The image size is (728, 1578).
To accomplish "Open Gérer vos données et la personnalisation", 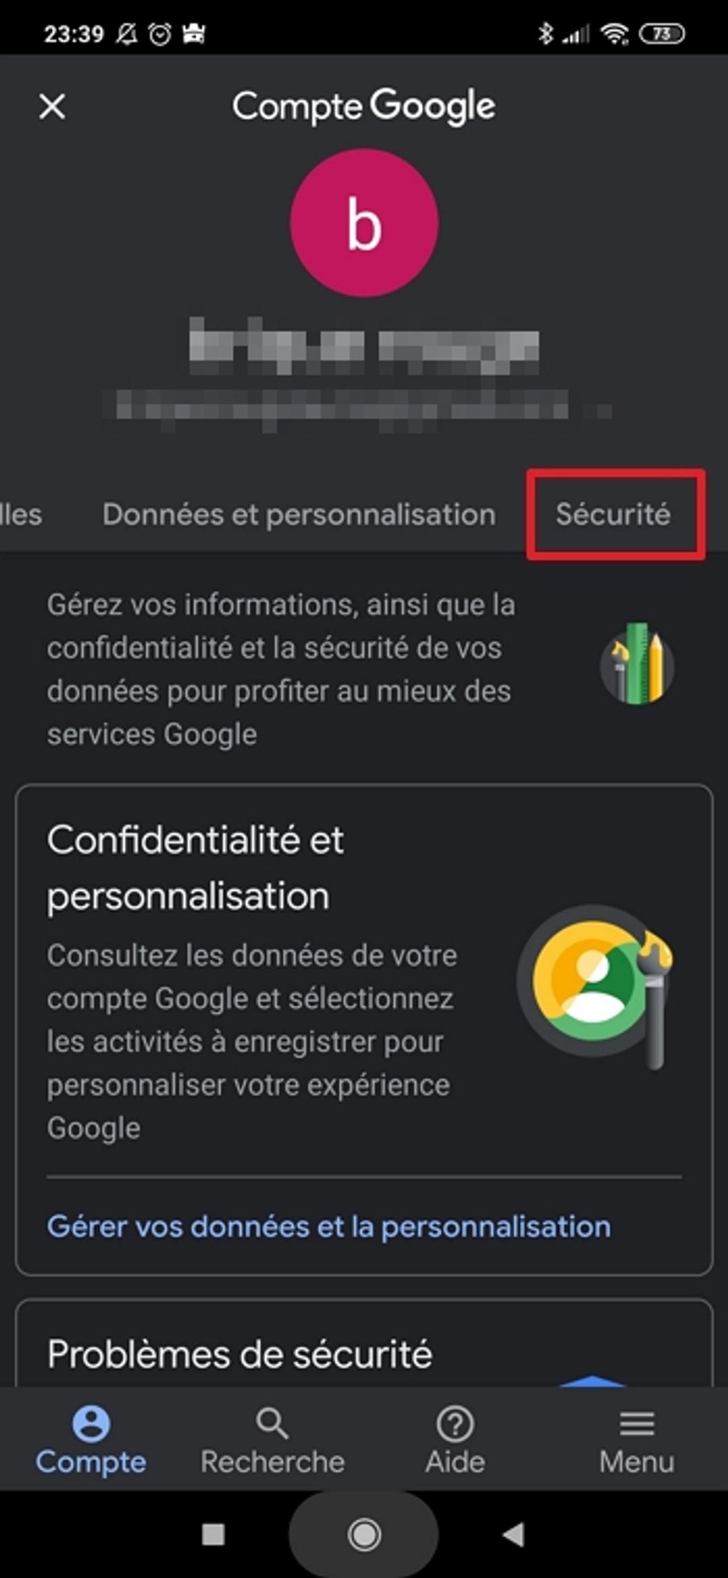I will point(329,1227).
